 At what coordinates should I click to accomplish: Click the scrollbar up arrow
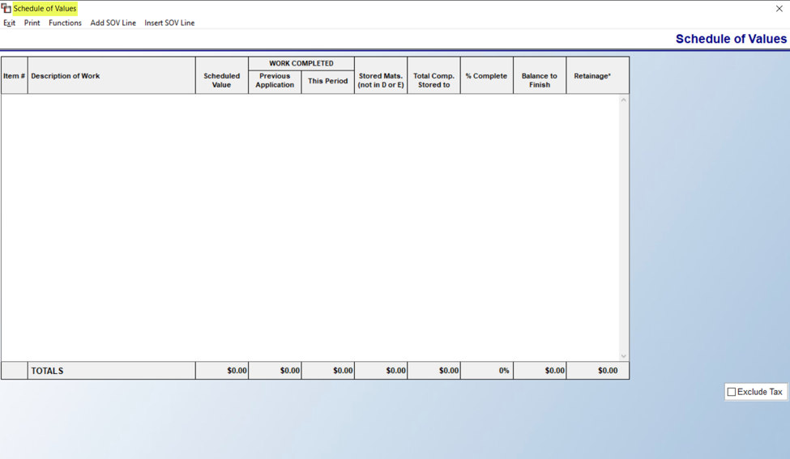pyautogui.click(x=624, y=100)
